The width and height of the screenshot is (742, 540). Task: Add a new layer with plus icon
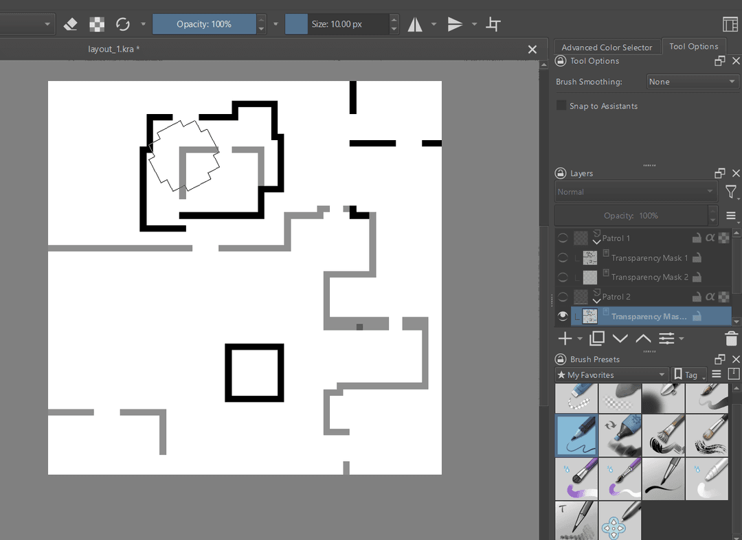[x=565, y=339]
